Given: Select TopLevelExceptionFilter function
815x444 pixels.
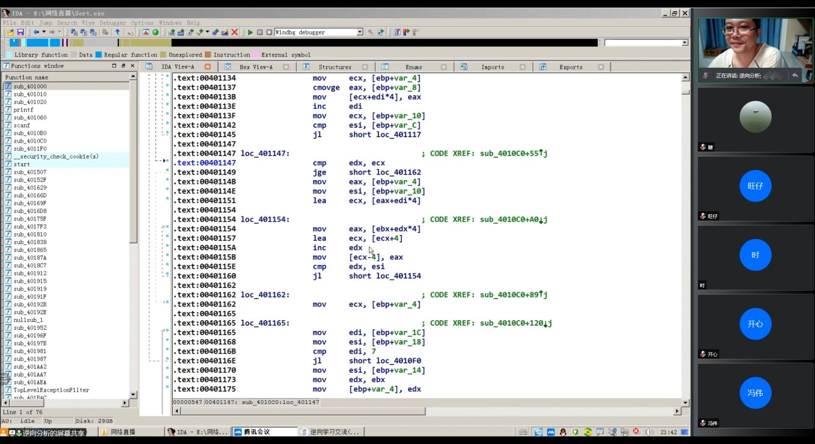Looking at the screenshot, I should pos(66,390).
